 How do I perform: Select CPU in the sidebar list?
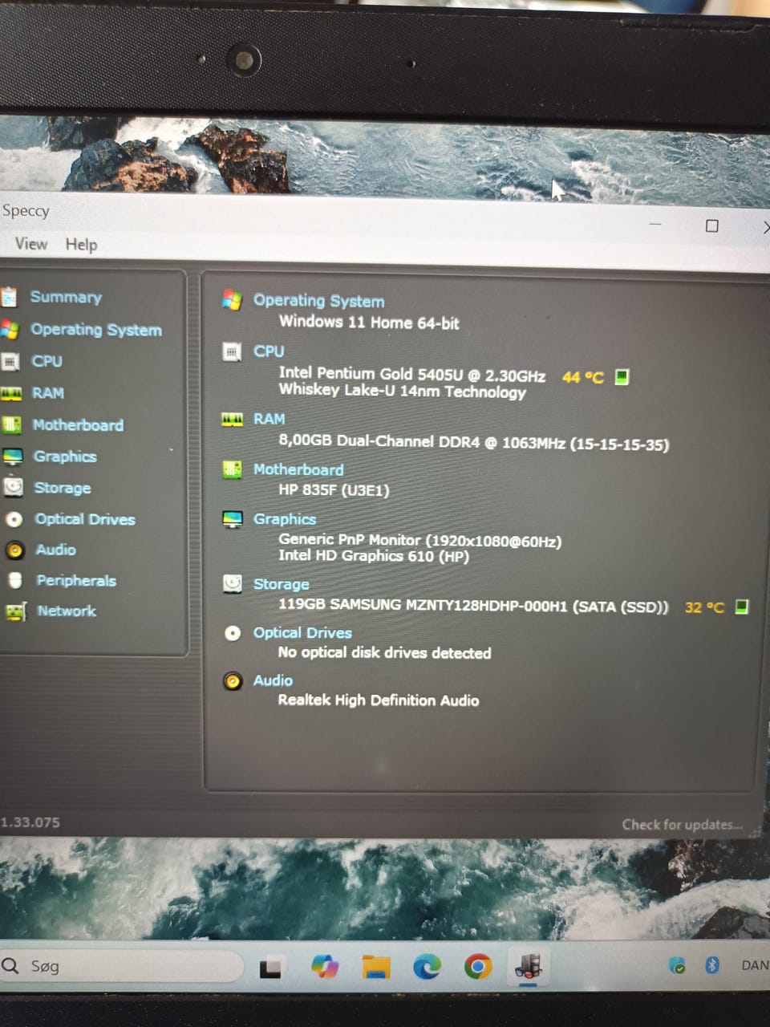pos(47,361)
